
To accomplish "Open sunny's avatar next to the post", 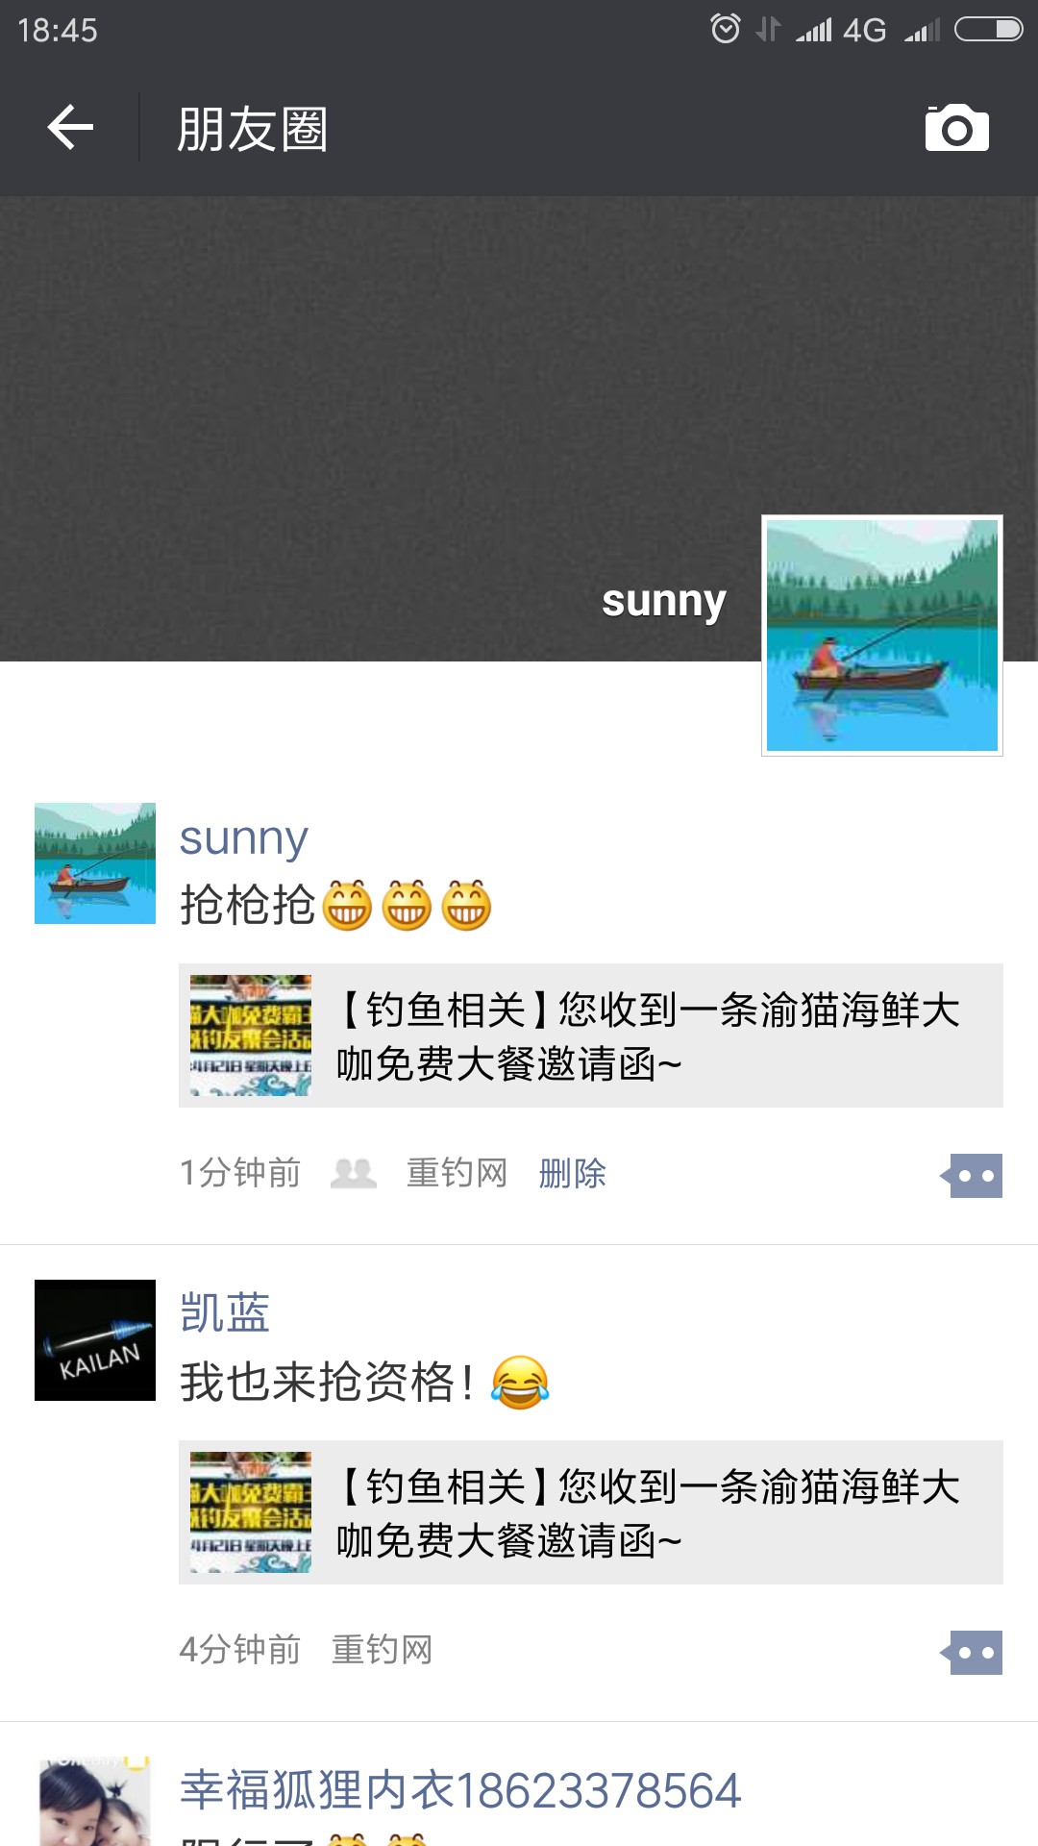I will pyautogui.click(x=95, y=863).
